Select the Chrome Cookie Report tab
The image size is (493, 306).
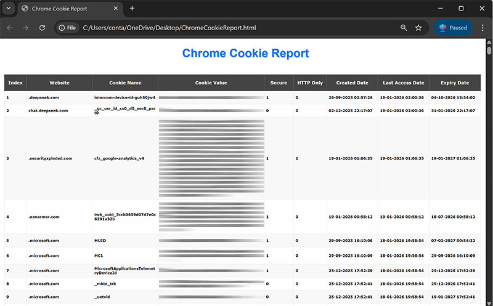(x=62, y=9)
